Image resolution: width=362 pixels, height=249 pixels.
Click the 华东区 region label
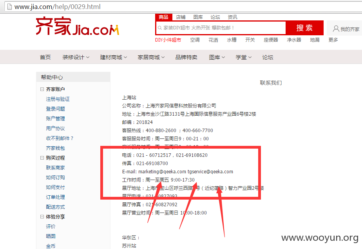click(x=131, y=238)
